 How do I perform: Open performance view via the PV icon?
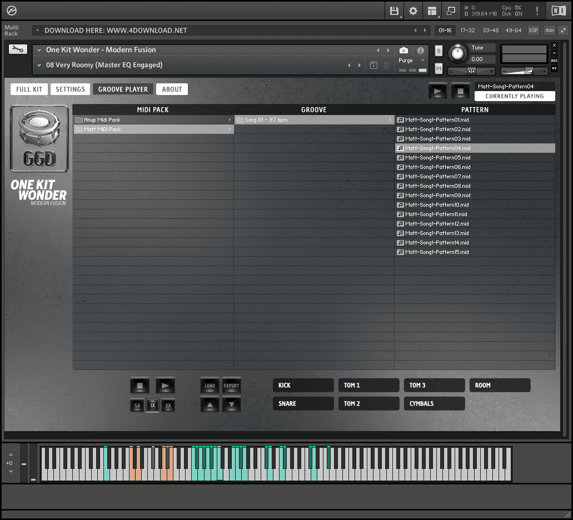[554, 68]
